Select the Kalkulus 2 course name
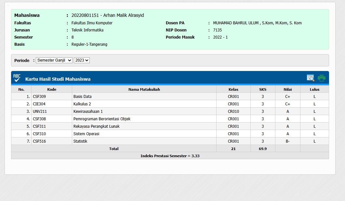Image resolution: width=345 pixels, height=201 pixels. [82, 104]
